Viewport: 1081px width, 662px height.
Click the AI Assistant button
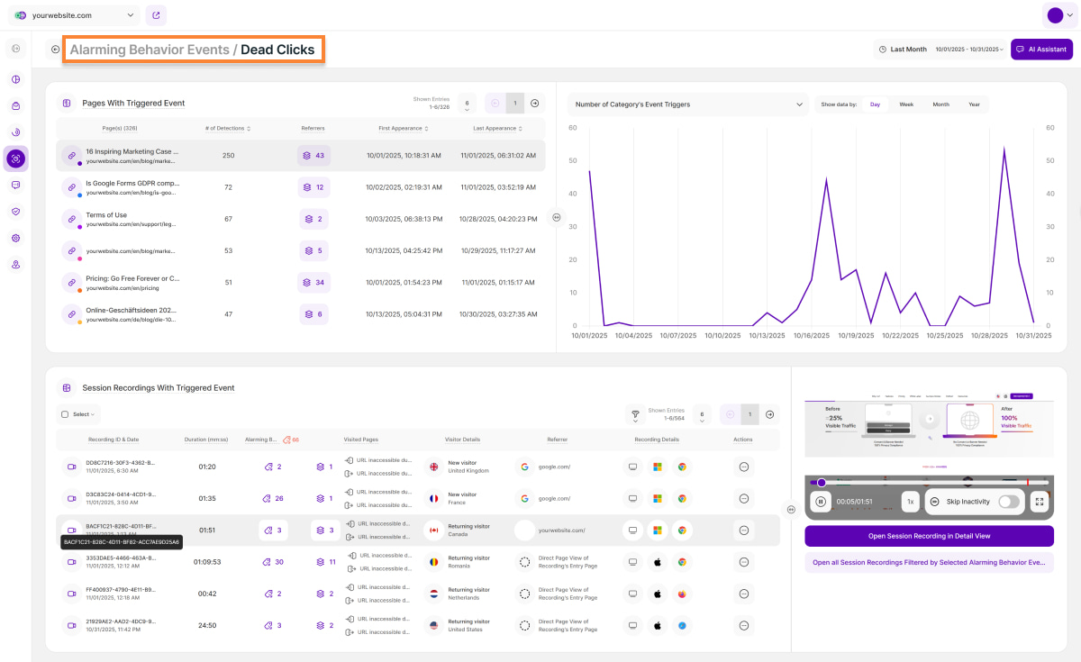point(1041,50)
